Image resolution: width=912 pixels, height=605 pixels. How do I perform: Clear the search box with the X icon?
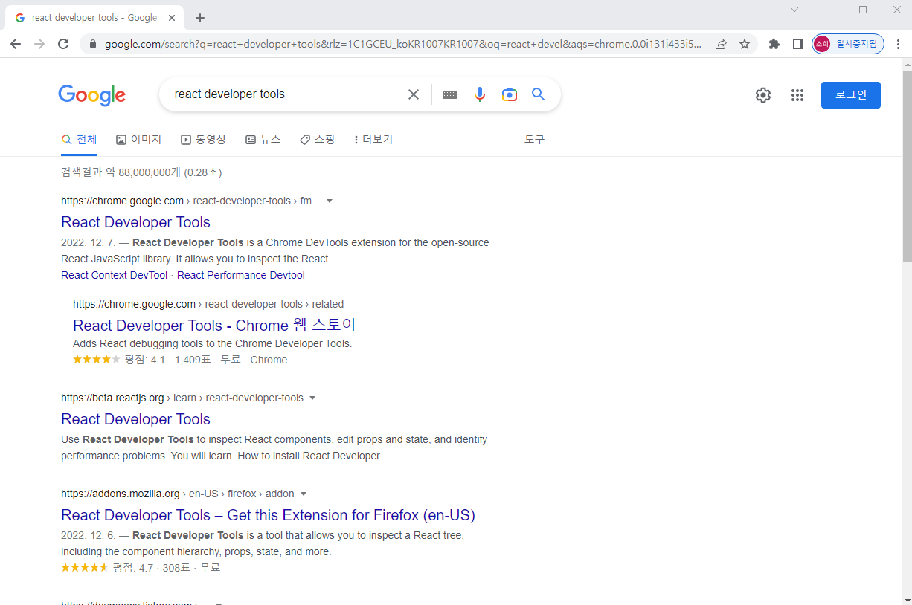point(414,94)
